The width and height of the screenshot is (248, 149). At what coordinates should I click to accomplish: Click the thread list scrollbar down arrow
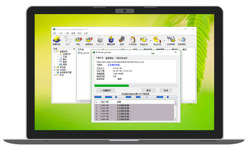tap(175, 119)
